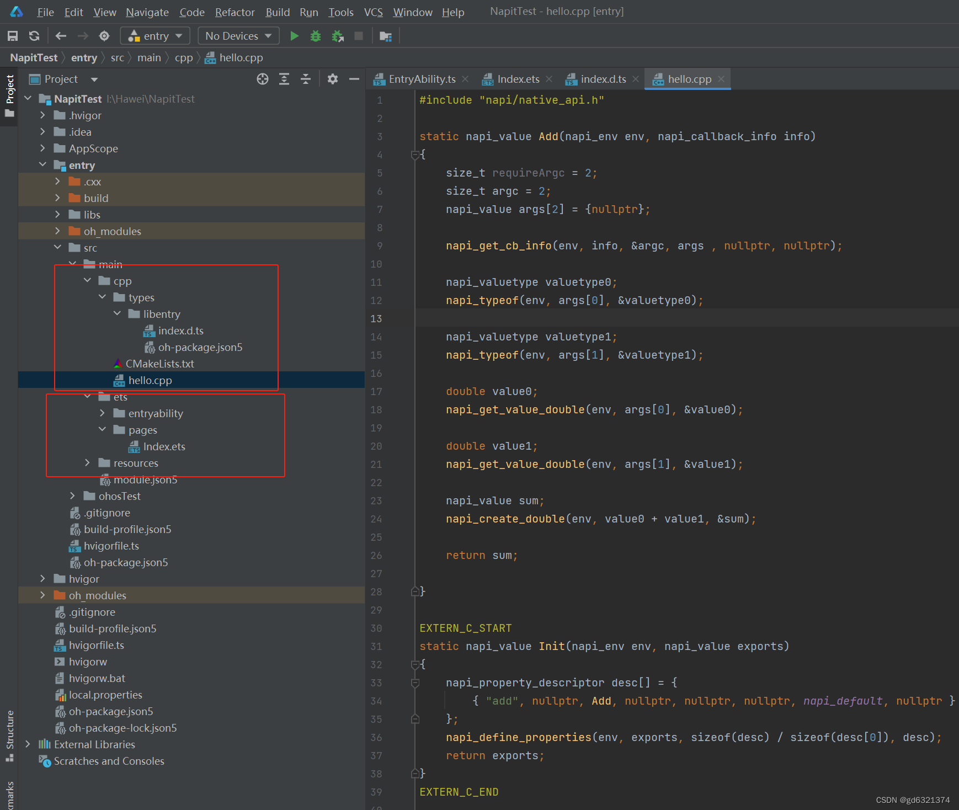This screenshot has width=959, height=810.
Task: Stop the running process
Action: (359, 35)
